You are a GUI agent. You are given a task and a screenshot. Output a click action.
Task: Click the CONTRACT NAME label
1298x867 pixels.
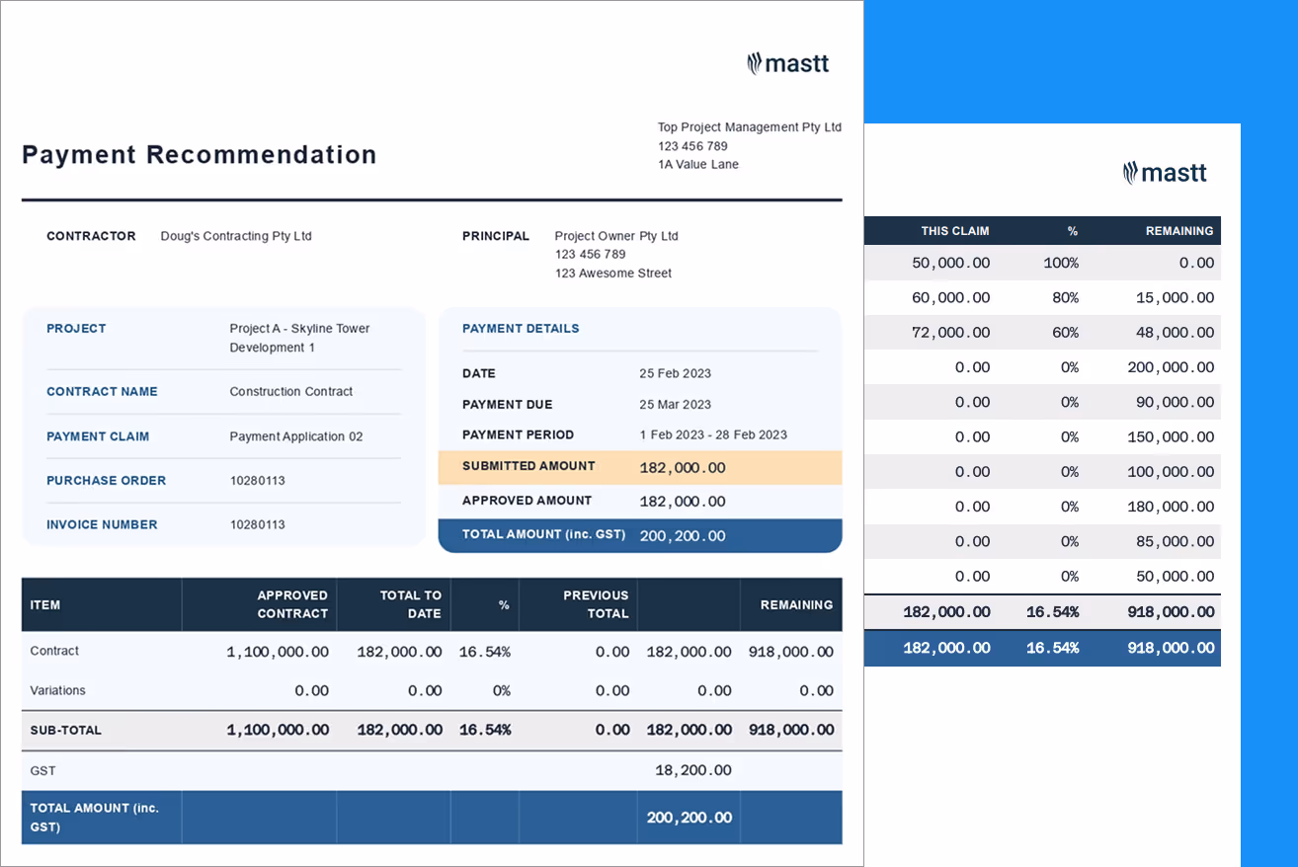[102, 392]
